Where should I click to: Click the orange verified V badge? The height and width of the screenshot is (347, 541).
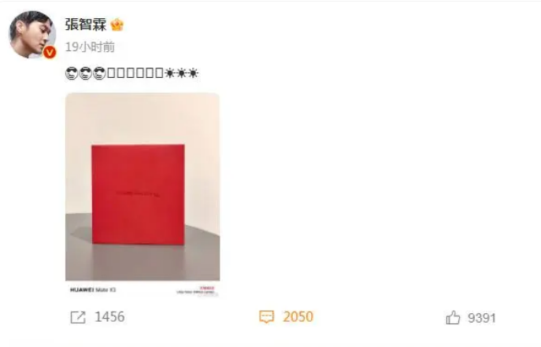tap(50, 52)
